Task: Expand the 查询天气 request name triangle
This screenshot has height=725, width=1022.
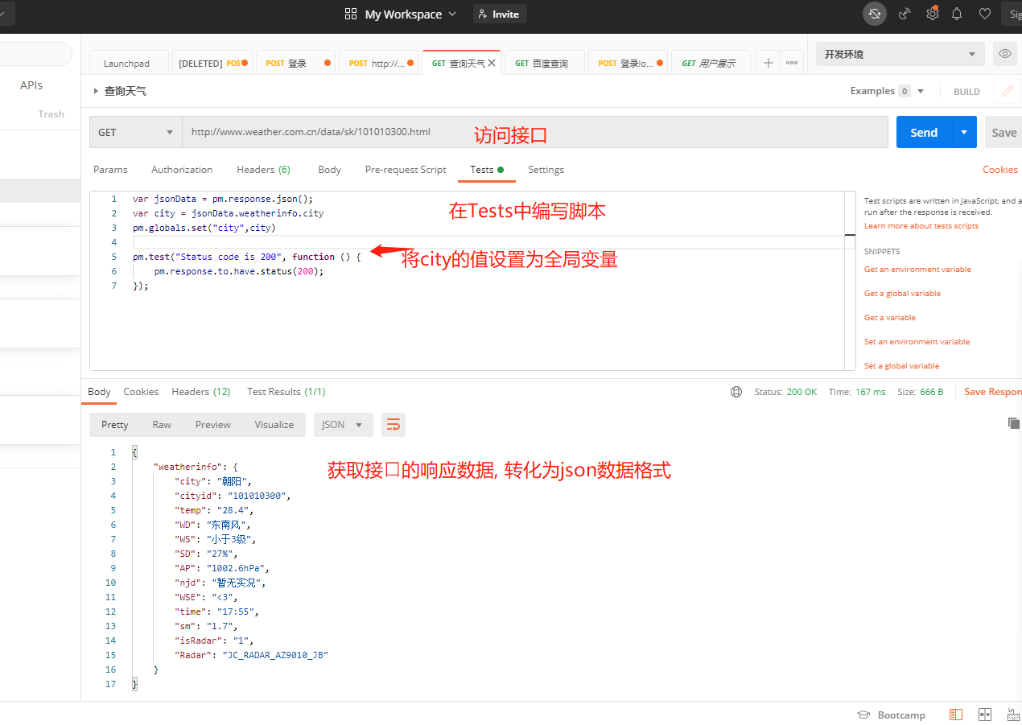Action: [97, 91]
